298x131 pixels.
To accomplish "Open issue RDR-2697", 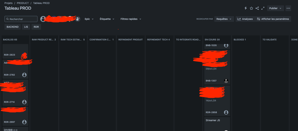I will click(10, 122).
